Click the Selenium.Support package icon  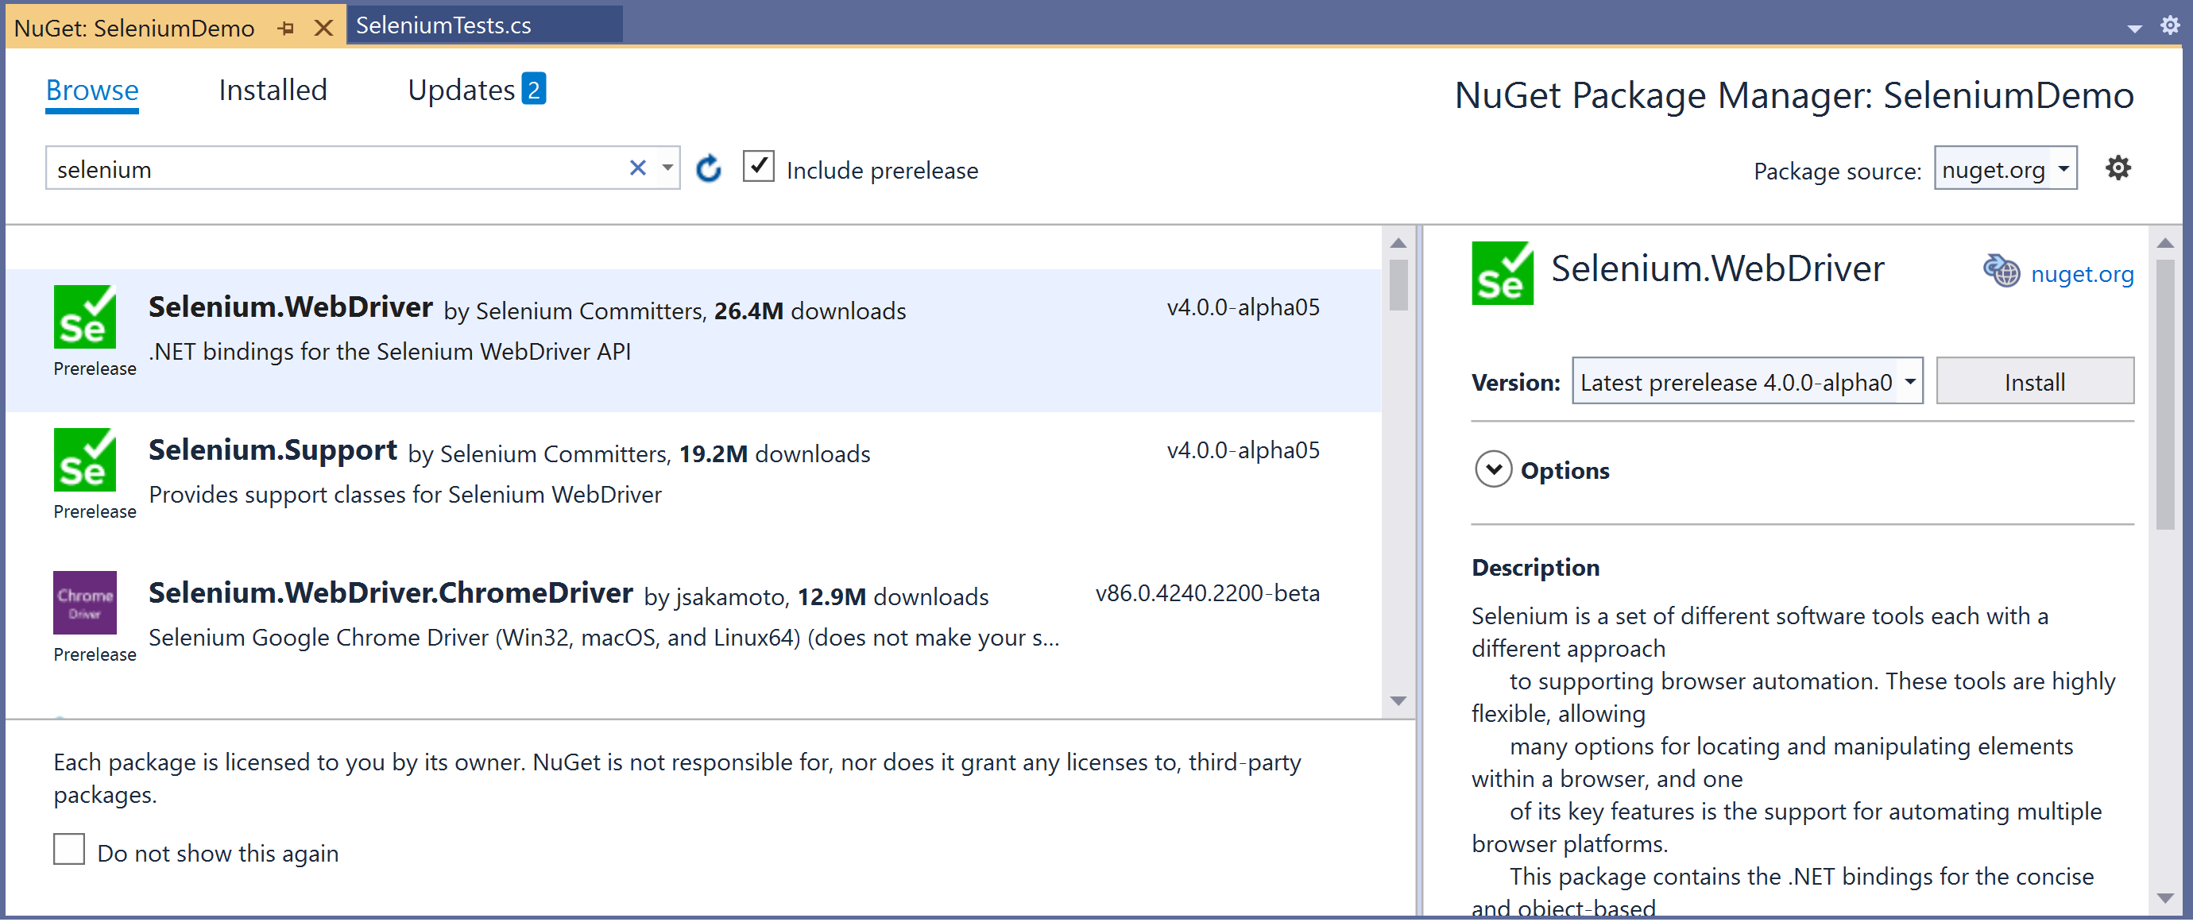(84, 460)
